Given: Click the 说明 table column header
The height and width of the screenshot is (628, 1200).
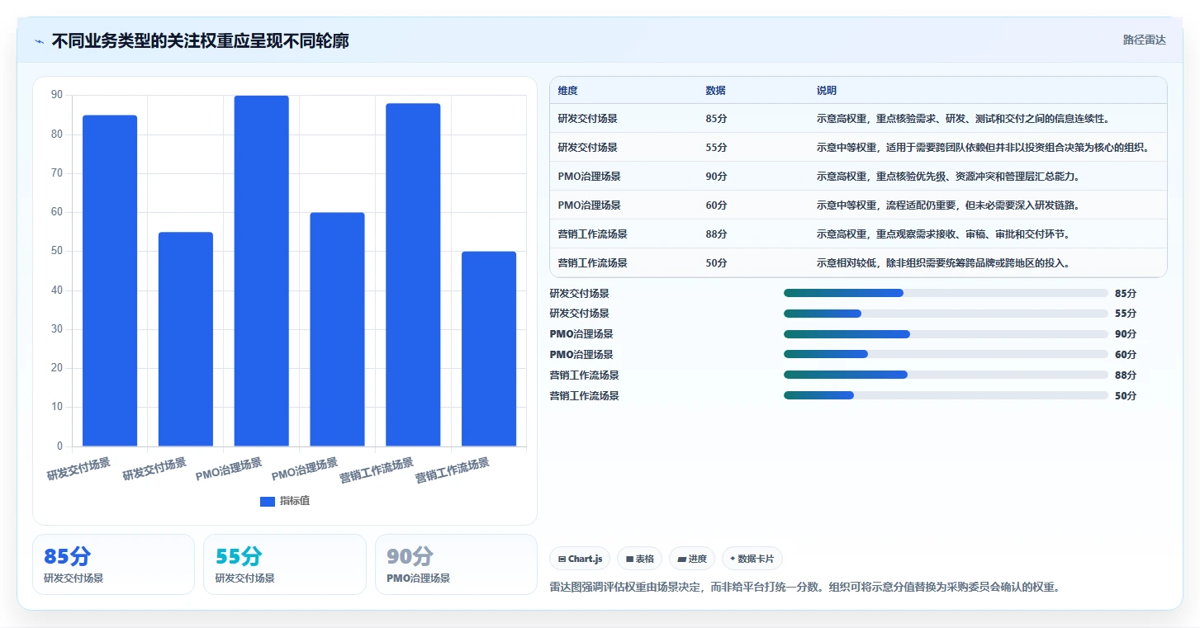Looking at the screenshot, I should click(827, 91).
